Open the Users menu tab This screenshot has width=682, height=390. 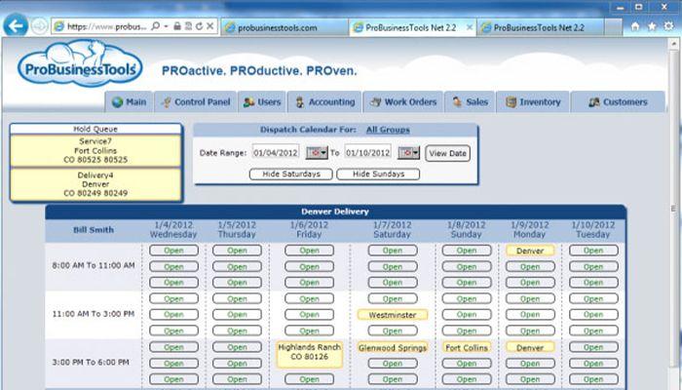pos(262,102)
